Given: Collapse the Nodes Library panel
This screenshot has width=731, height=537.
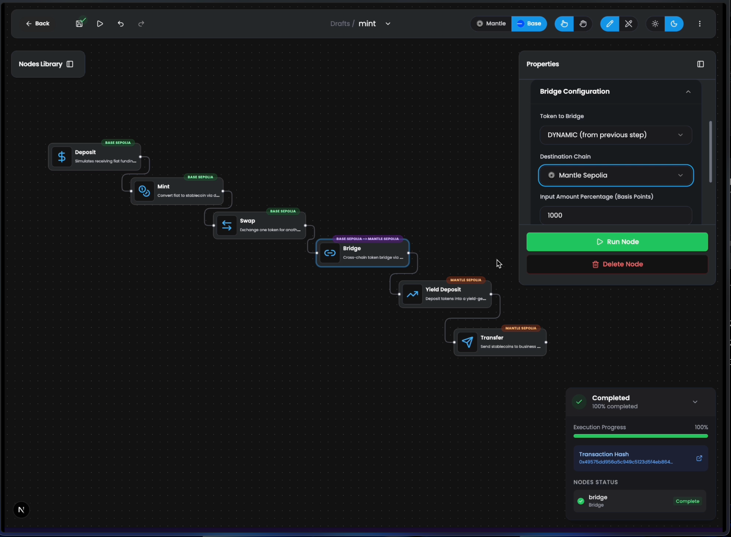Looking at the screenshot, I should tap(70, 64).
